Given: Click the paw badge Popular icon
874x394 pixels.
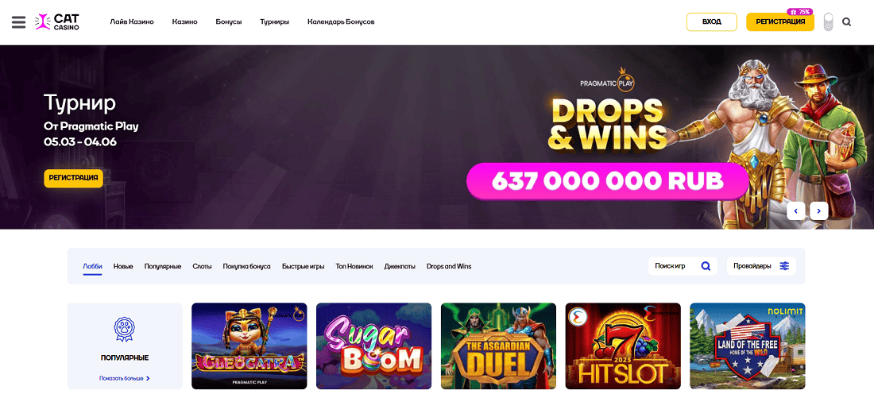Looking at the screenshot, I should click(x=124, y=329).
